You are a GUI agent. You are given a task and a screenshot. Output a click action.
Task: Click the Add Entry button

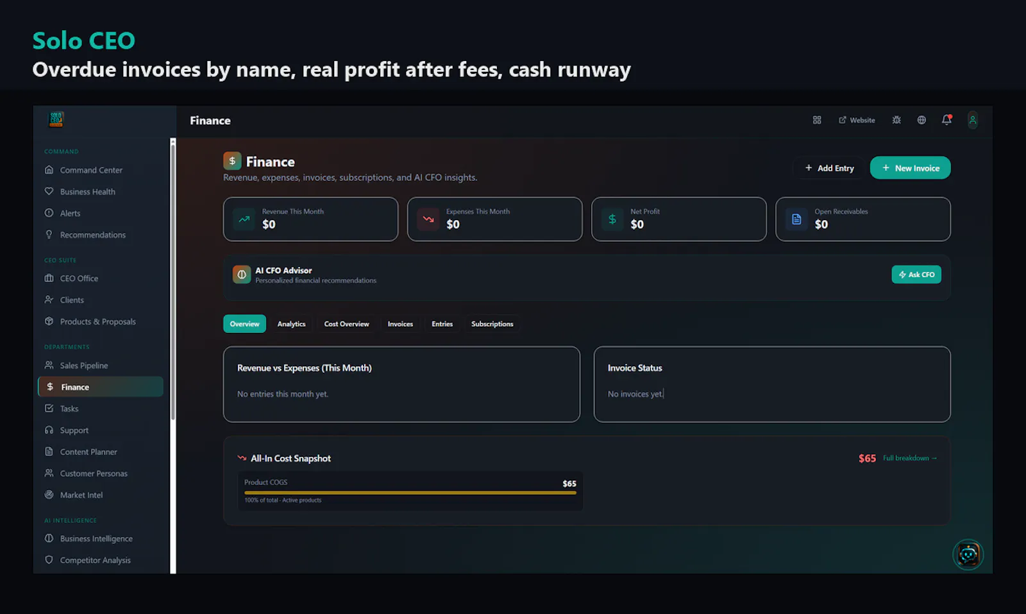point(829,168)
